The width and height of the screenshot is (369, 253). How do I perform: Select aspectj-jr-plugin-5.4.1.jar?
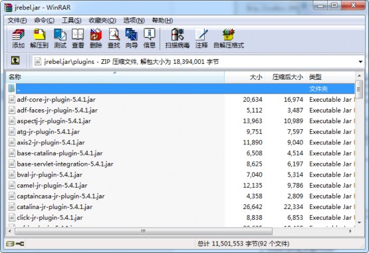[54, 121]
